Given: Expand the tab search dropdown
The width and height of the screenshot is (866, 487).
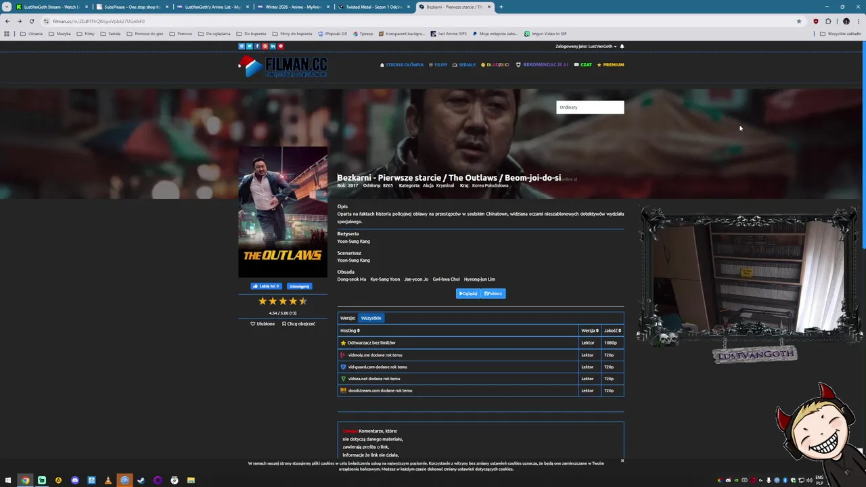Looking at the screenshot, I should click(7, 7).
